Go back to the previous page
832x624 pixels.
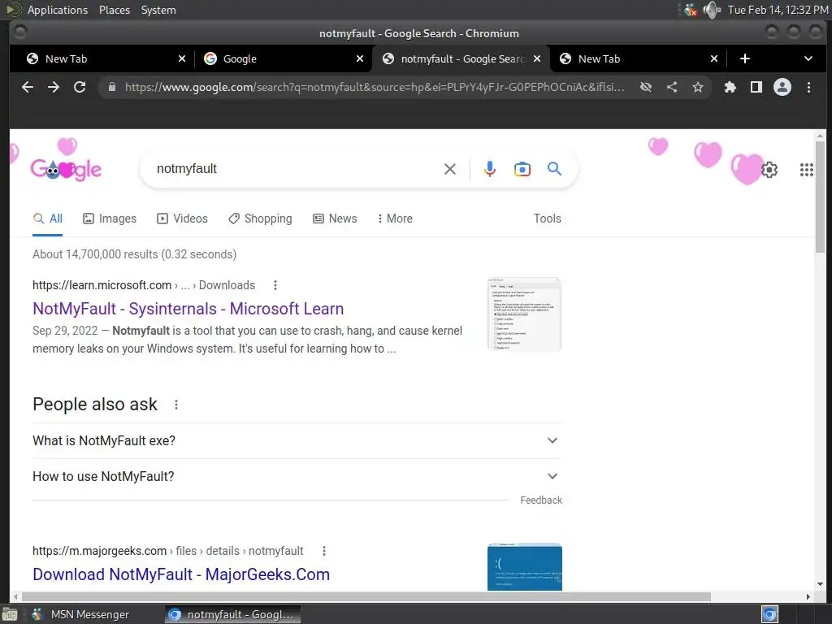[x=27, y=87]
